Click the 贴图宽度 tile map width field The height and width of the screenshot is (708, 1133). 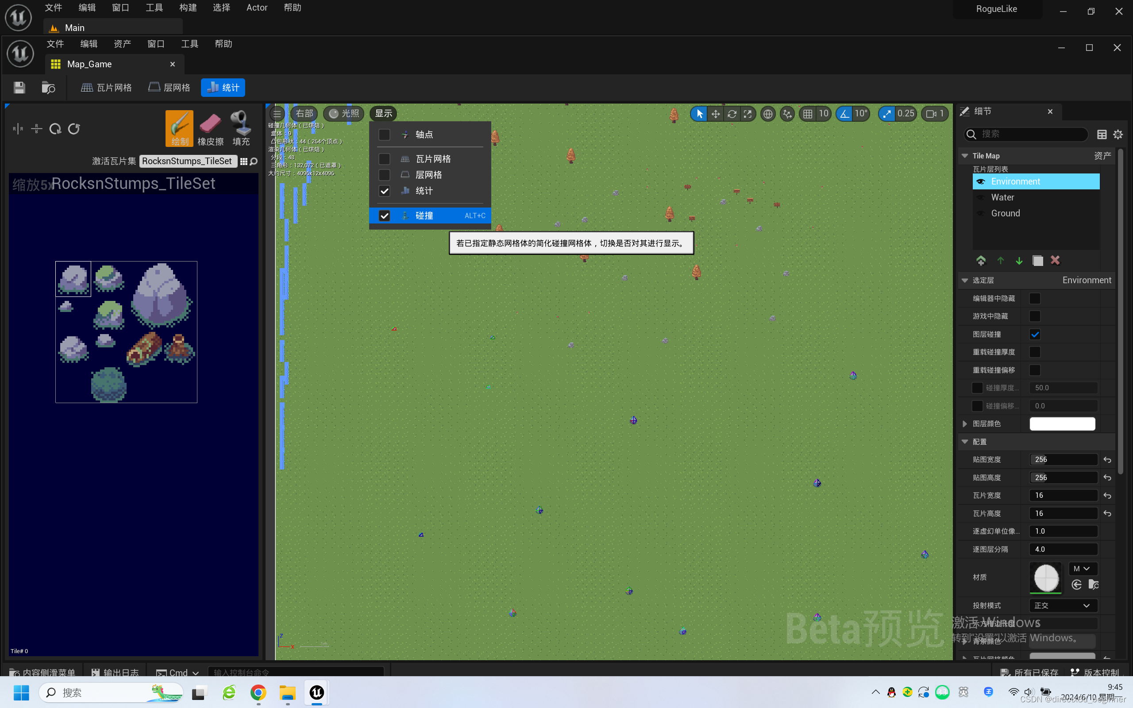pos(1063,459)
